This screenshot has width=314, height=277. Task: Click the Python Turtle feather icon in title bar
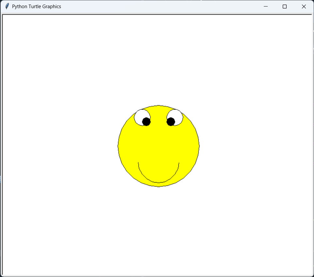point(7,6)
